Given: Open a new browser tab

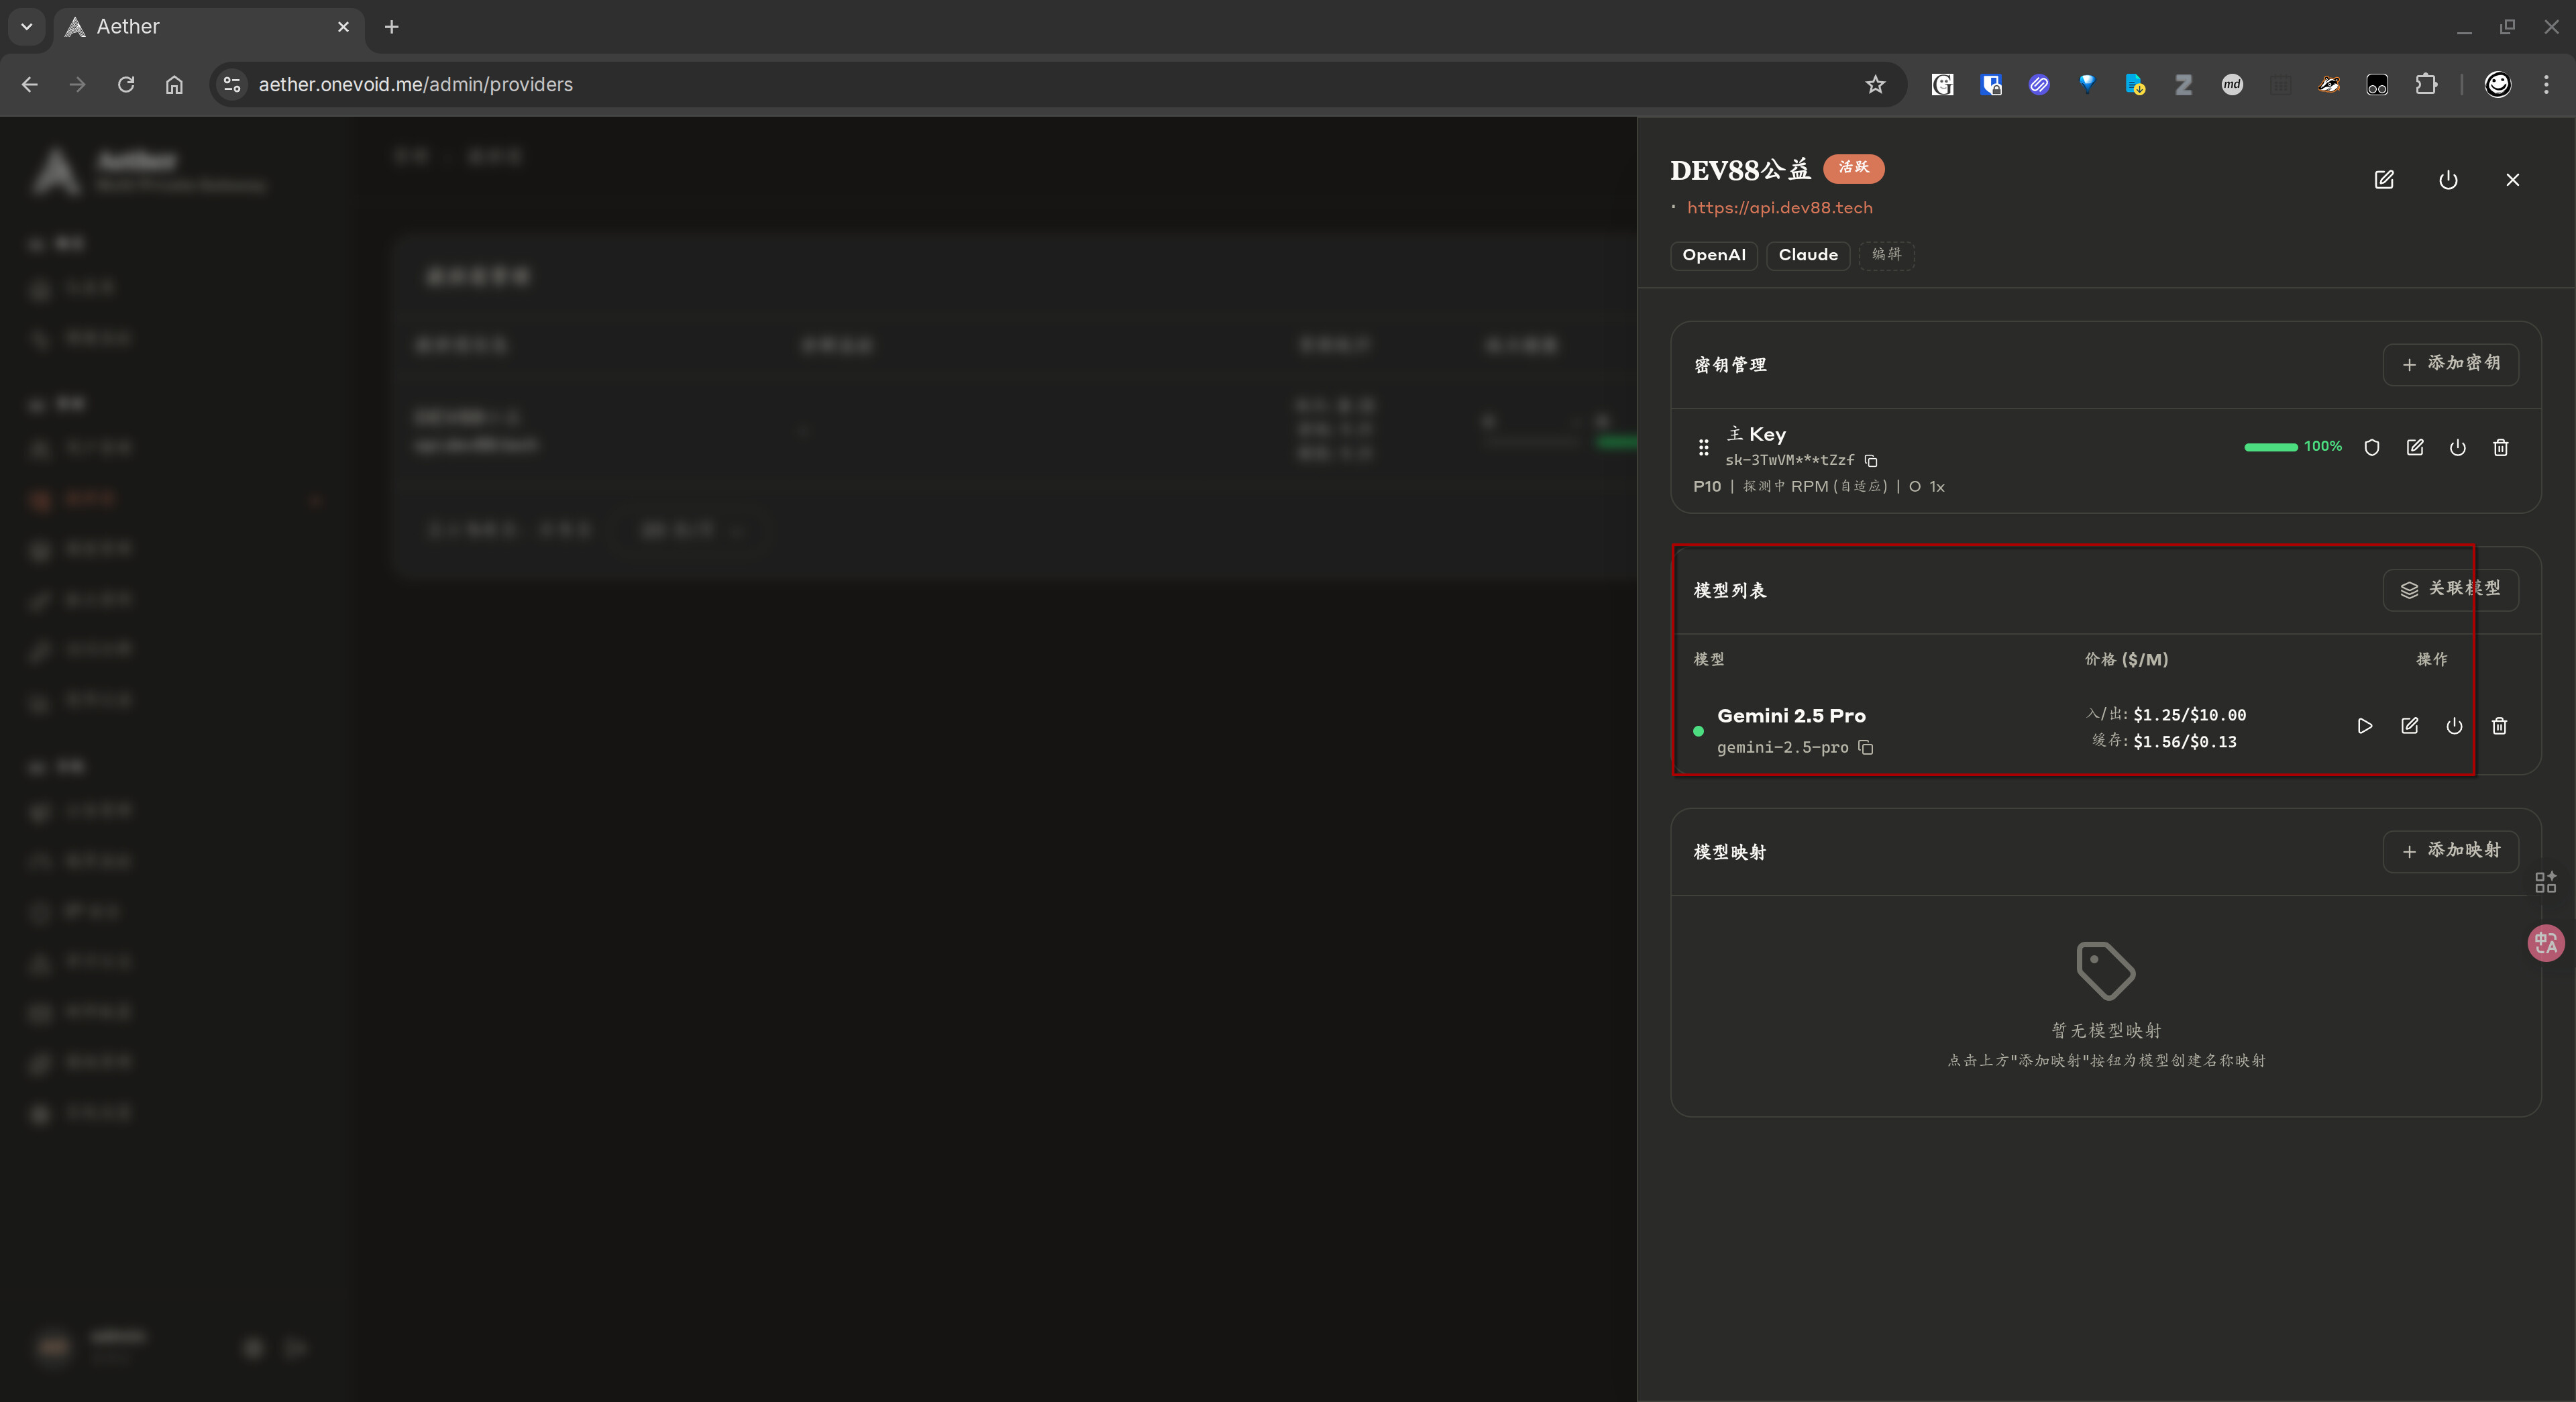Looking at the screenshot, I should 392,27.
